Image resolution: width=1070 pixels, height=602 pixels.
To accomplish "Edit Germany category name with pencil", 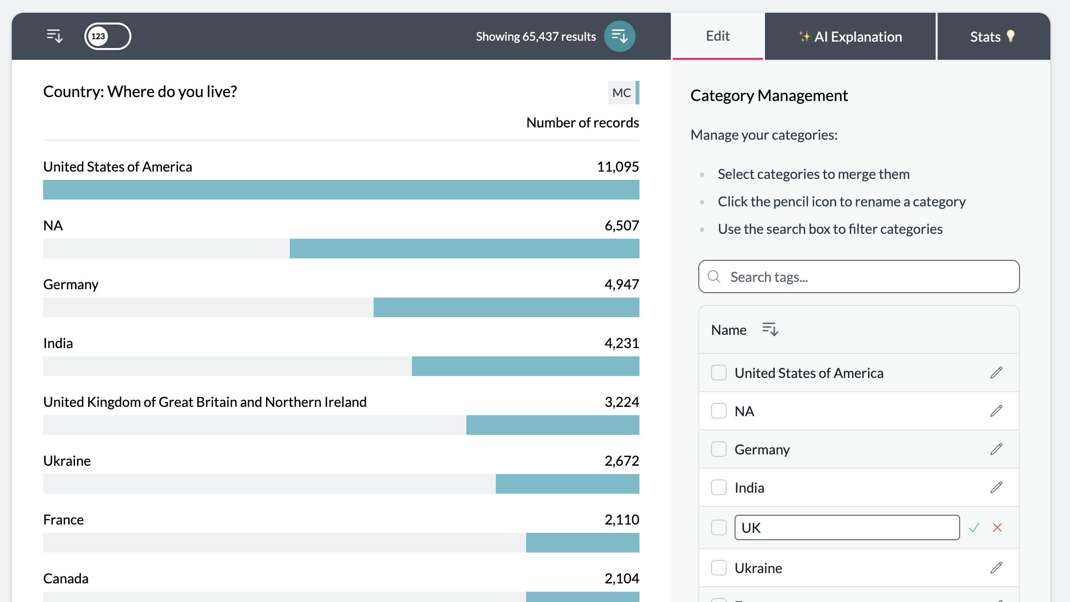I will [x=996, y=450].
